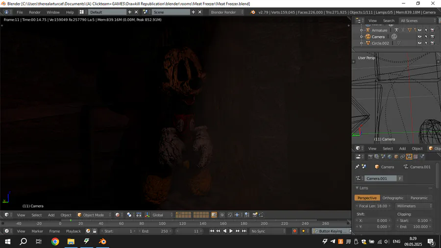Open the Object properties tab icon

[x=396, y=157]
